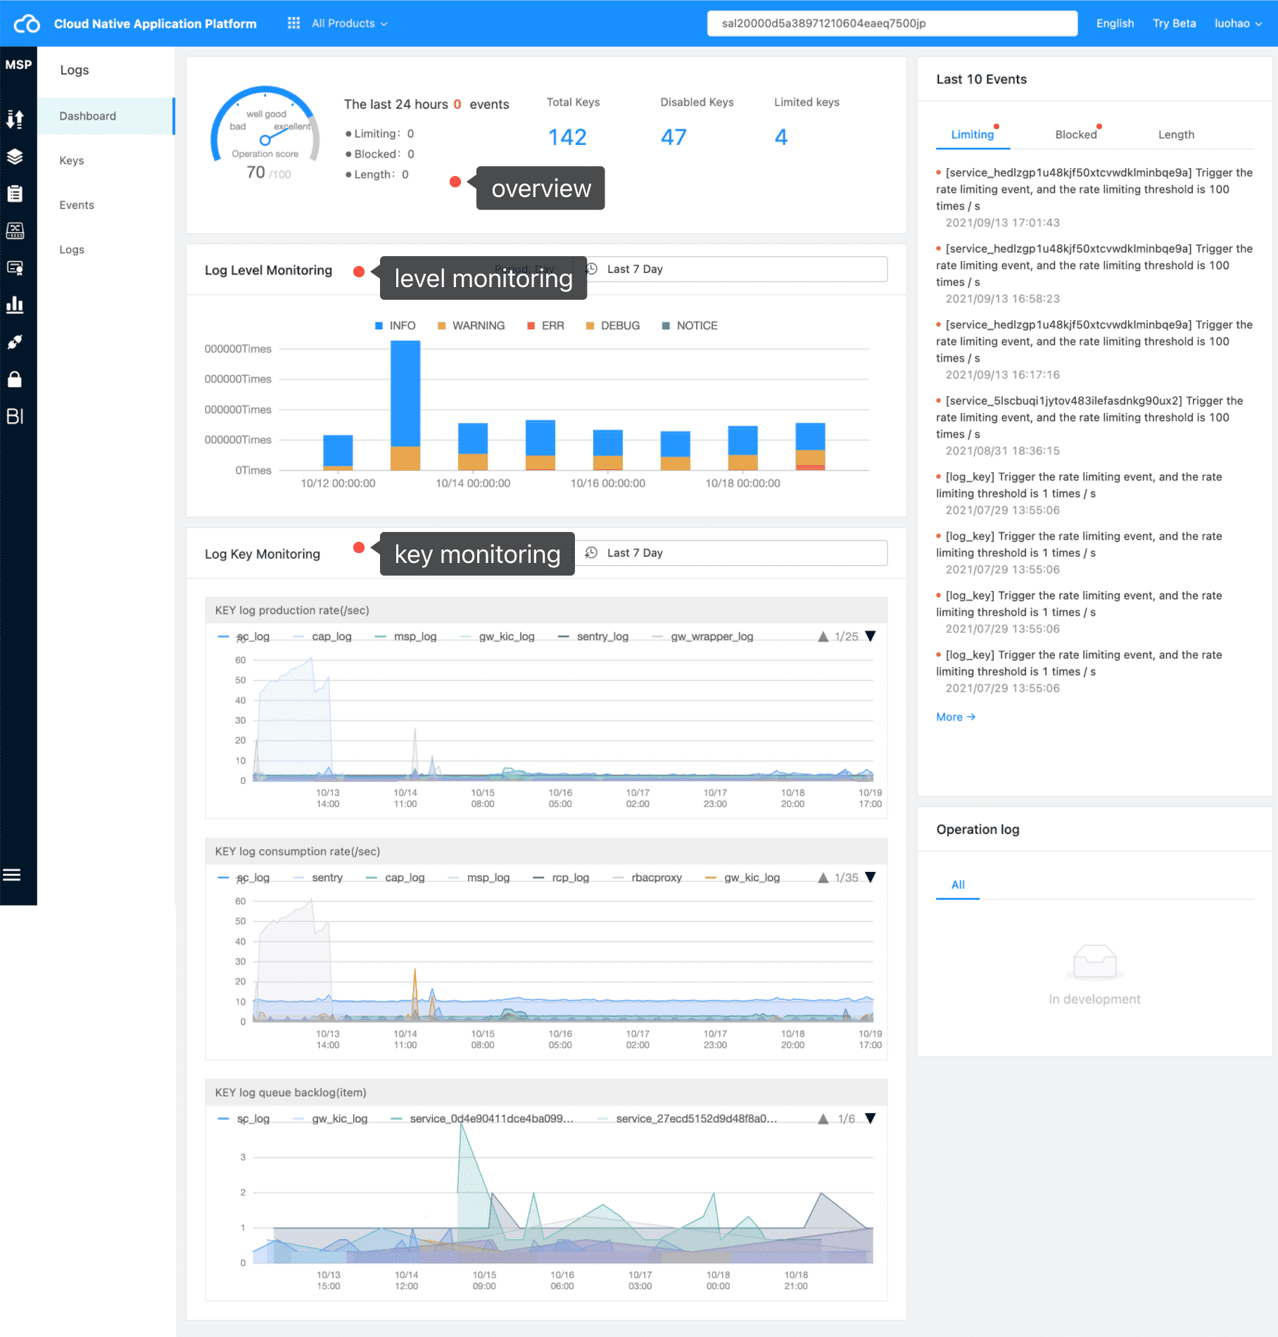Previous legend page in consumption rate chart
The image size is (1278, 1337).
point(823,877)
